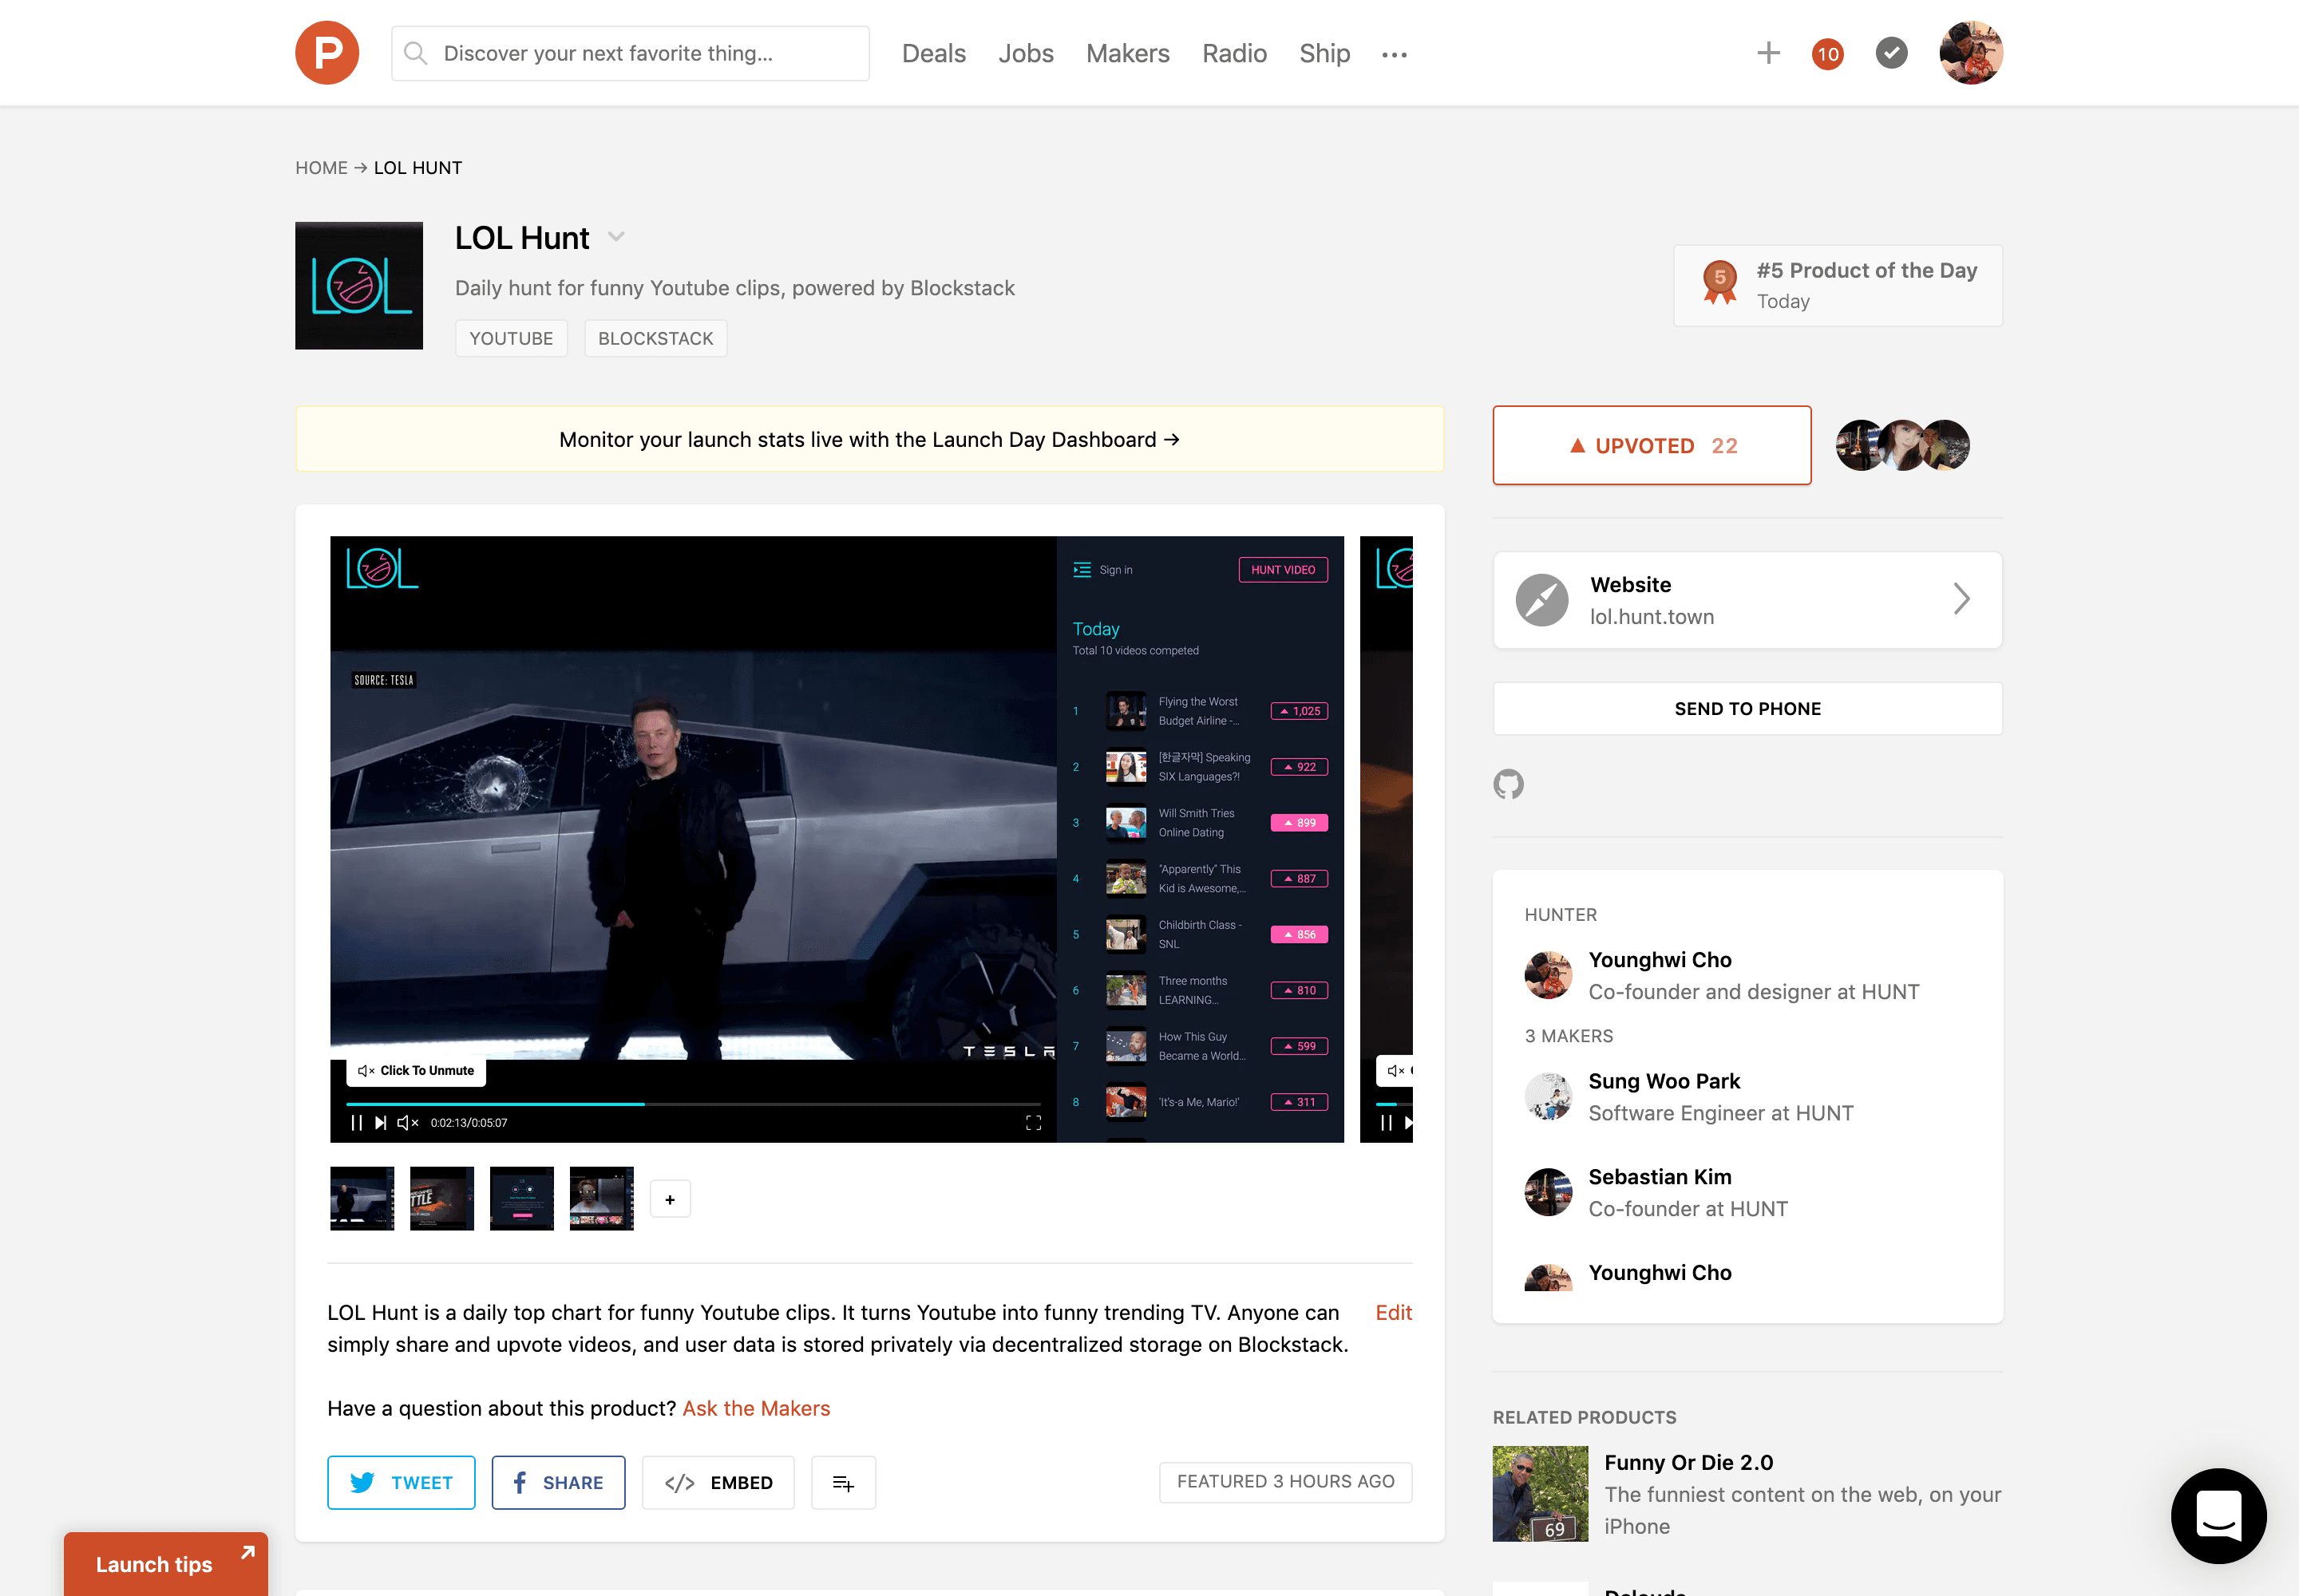Viewport: 2299px width, 1596px height.
Task: Open the hamburger menu in LOL Hunt preview
Action: point(1082,570)
